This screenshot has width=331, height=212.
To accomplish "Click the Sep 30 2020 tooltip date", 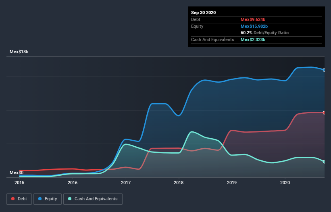I will pos(204,12).
